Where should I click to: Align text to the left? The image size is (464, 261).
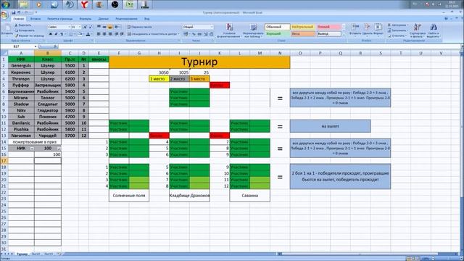click(99, 34)
